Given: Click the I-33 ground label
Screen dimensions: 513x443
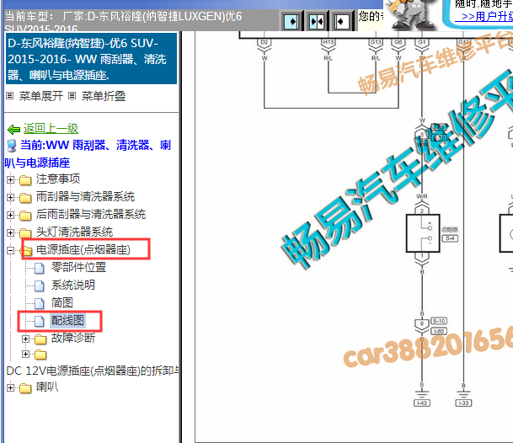Looking at the screenshot, I should (463, 403).
